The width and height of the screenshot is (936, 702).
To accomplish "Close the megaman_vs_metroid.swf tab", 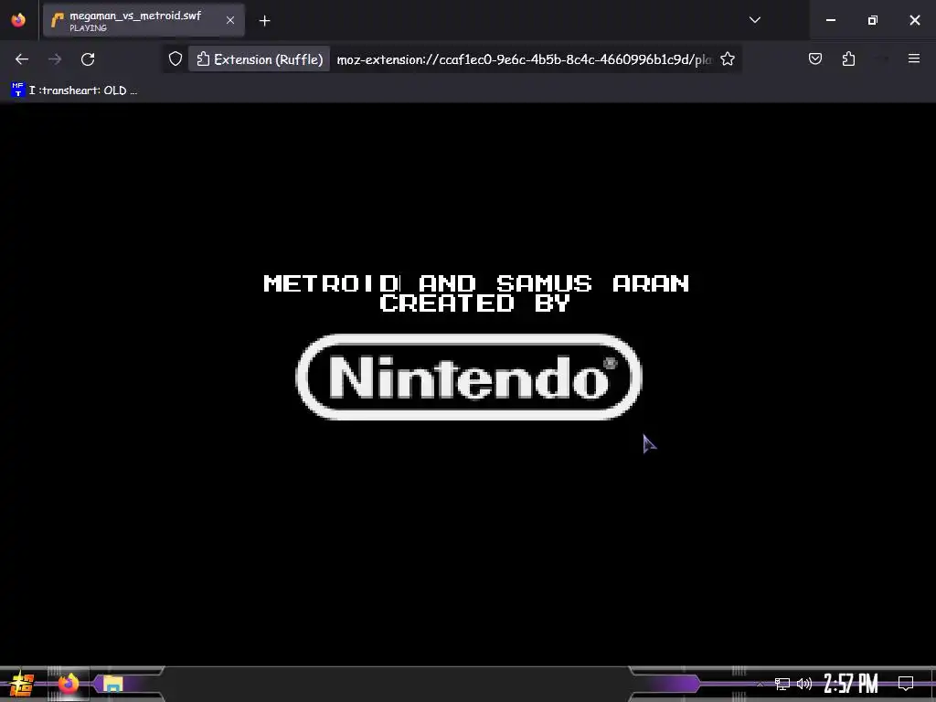I will click(x=229, y=20).
